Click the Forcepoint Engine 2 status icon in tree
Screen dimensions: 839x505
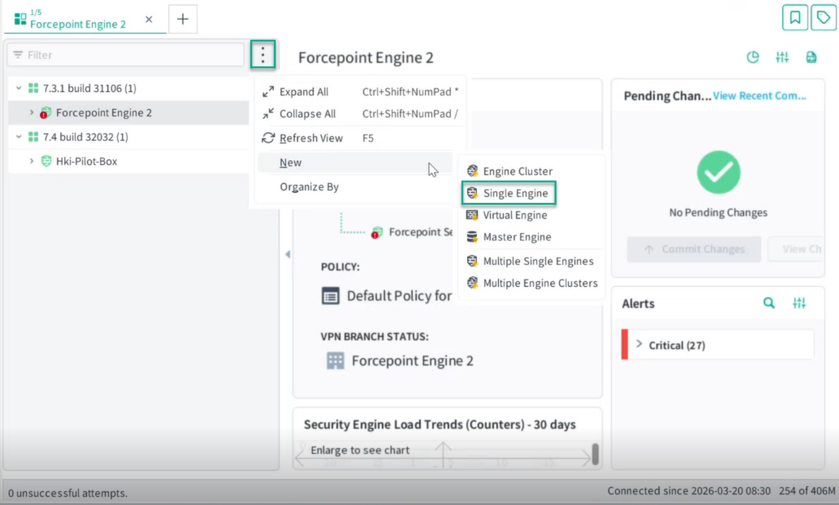(45, 113)
